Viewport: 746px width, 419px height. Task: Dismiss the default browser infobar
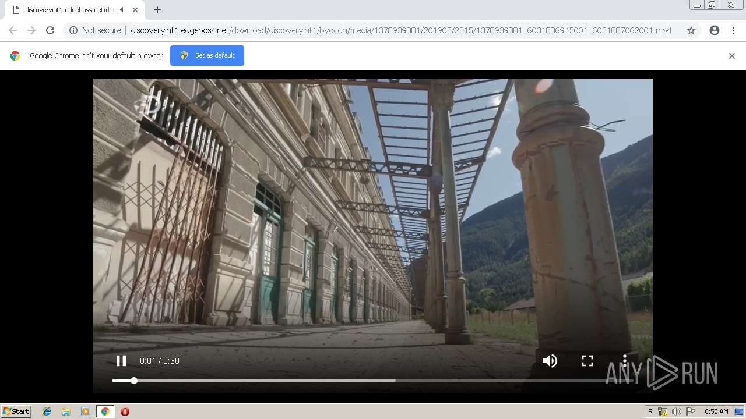click(732, 56)
